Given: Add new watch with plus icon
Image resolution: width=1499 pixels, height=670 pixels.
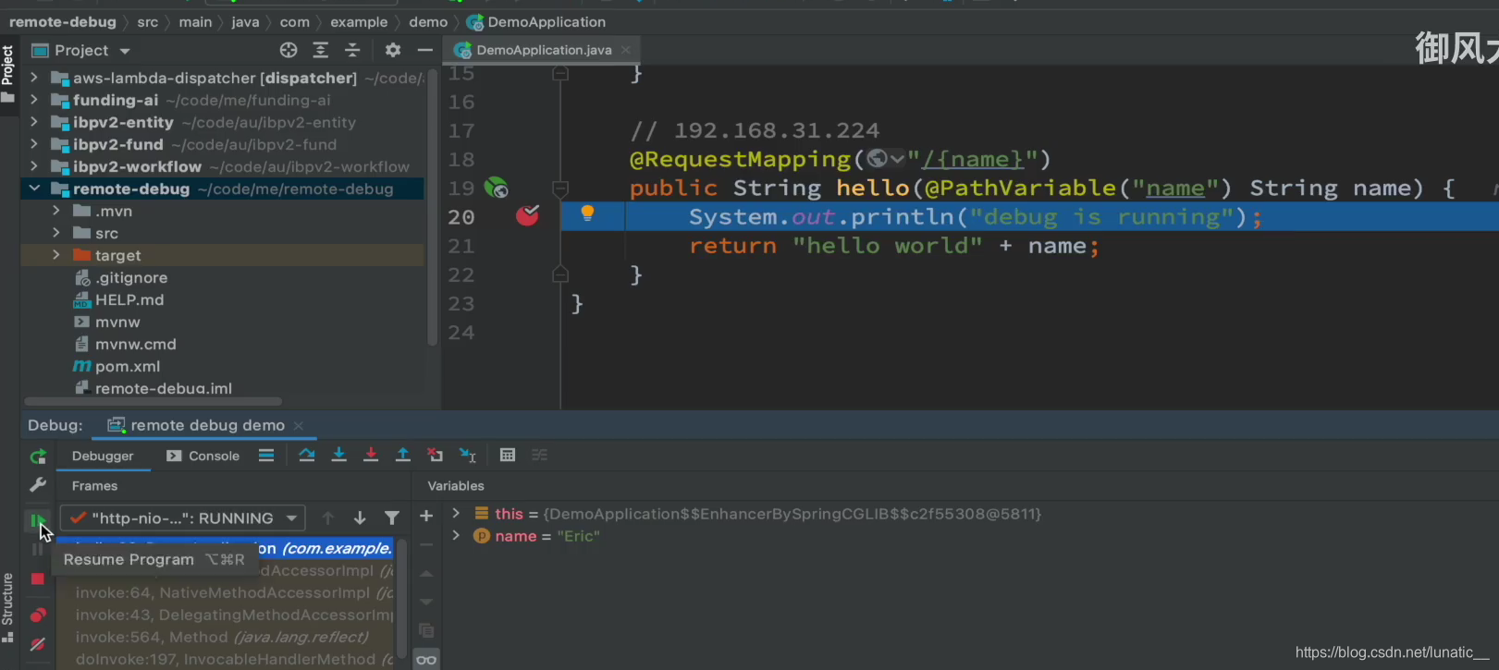Looking at the screenshot, I should (x=426, y=516).
